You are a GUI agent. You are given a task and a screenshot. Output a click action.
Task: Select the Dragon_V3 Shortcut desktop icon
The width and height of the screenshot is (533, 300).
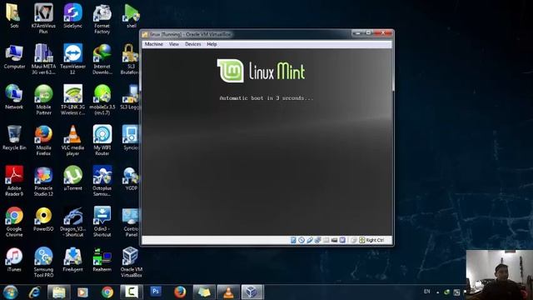point(72,222)
